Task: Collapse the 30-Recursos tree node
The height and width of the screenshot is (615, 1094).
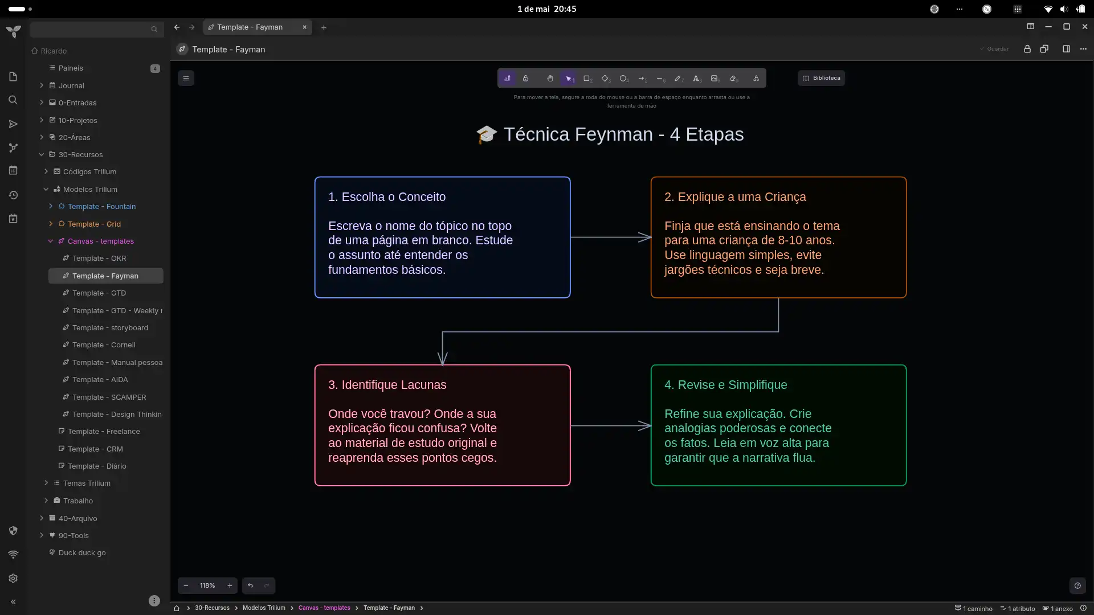Action: coord(41,154)
